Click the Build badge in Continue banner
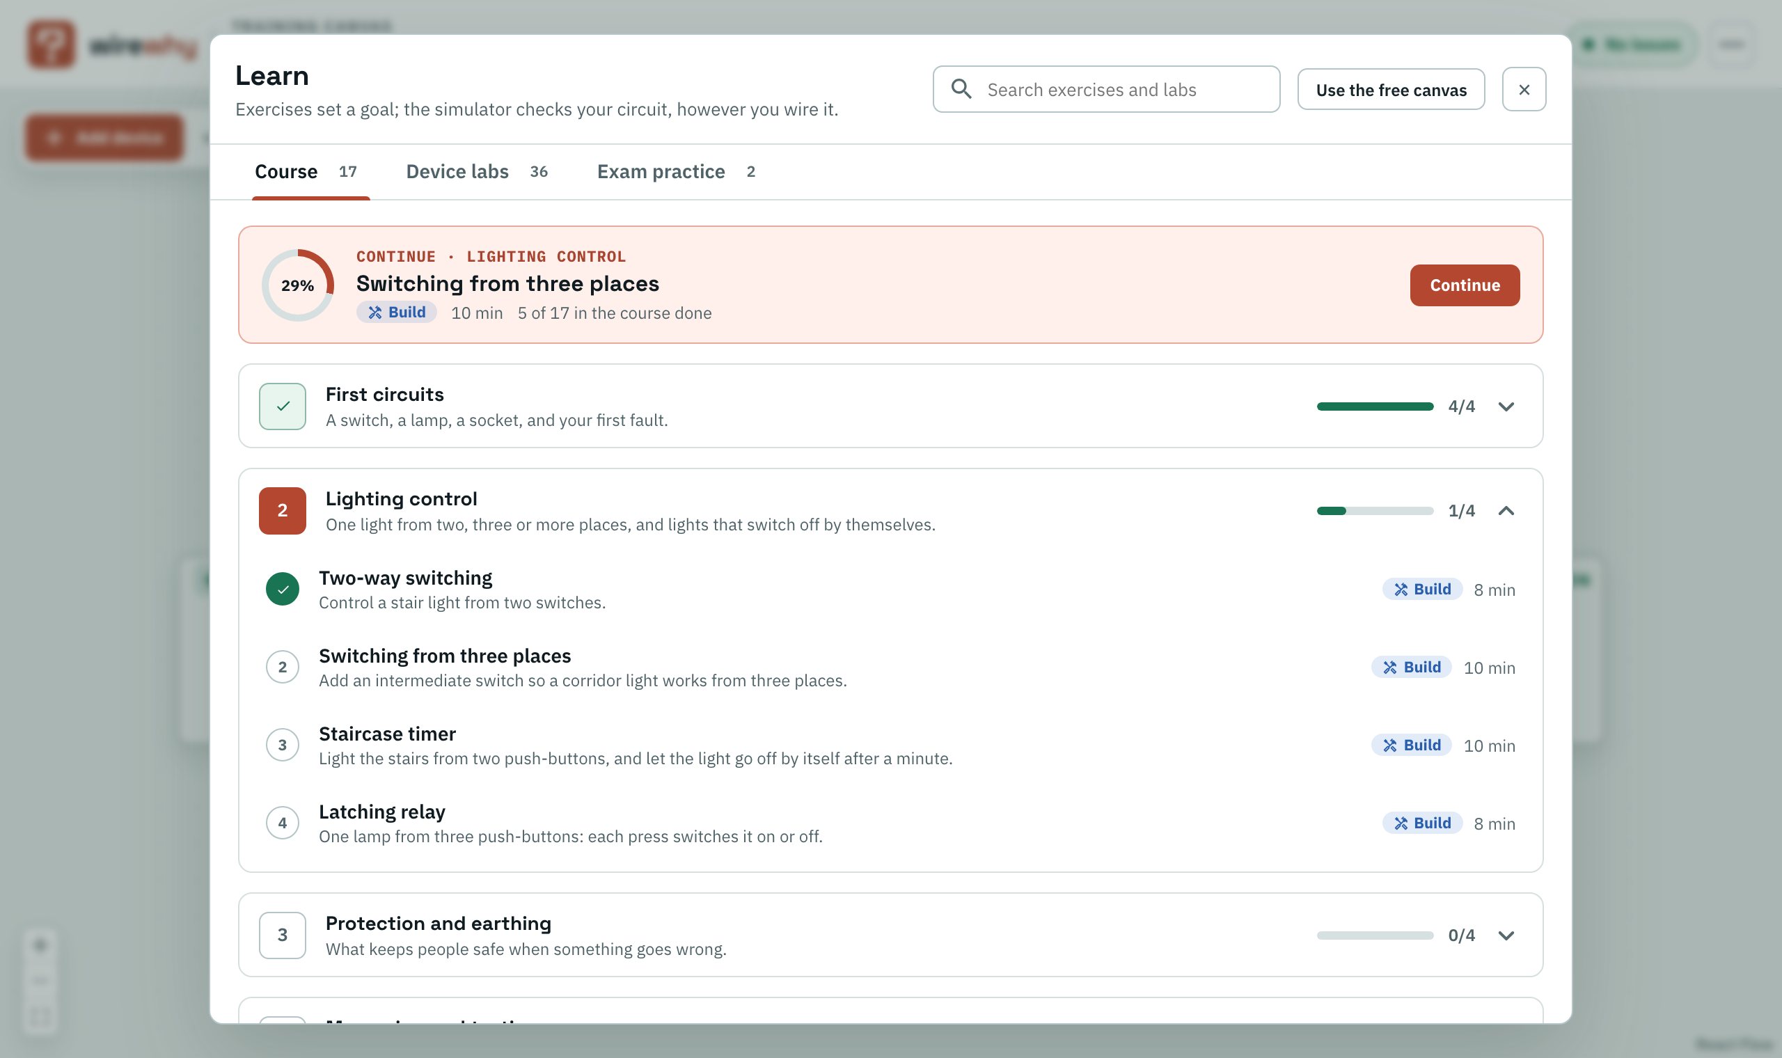Screen dimensions: 1782x1058 [396, 313]
